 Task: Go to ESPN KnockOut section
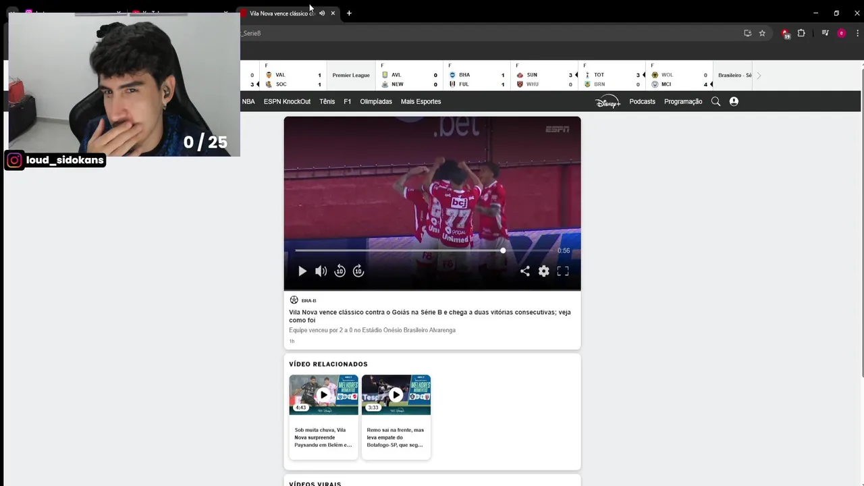[287, 101]
